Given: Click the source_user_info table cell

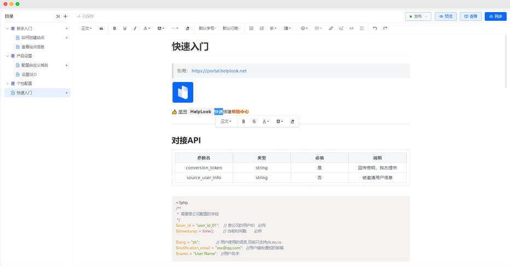Looking at the screenshot, I should pyautogui.click(x=204, y=178).
